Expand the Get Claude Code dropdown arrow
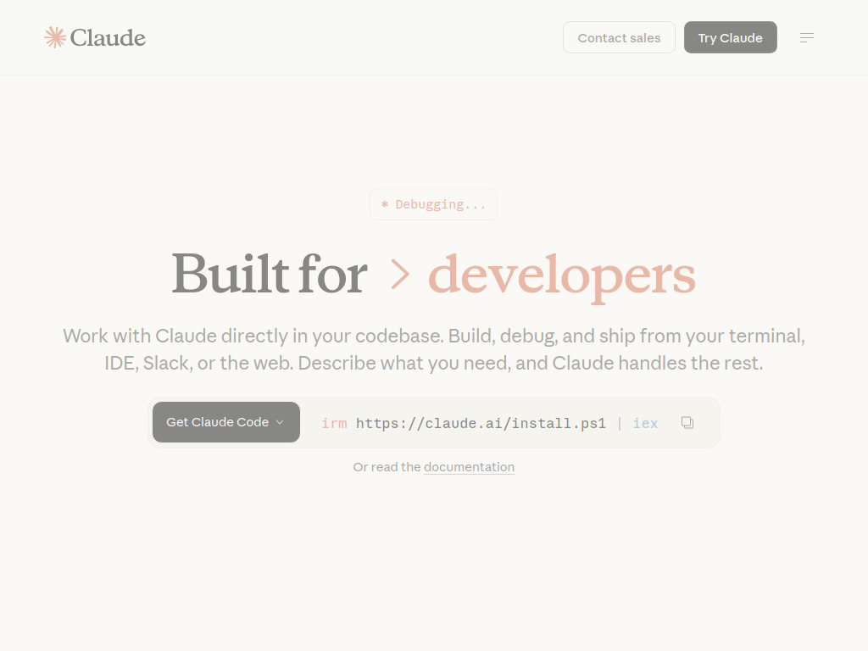This screenshot has height=651, width=868. (x=281, y=422)
